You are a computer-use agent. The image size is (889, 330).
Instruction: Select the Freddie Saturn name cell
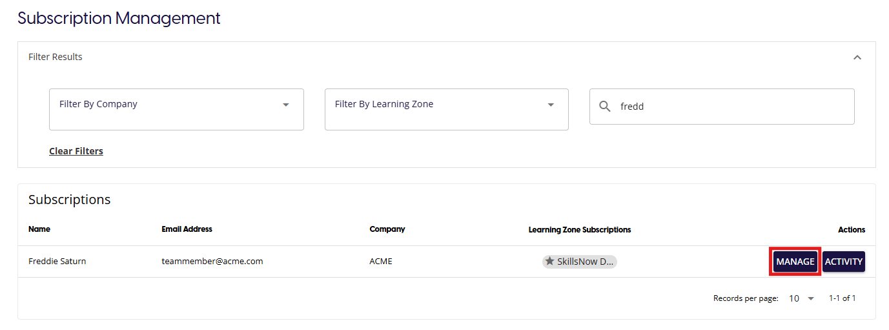(x=57, y=262)
